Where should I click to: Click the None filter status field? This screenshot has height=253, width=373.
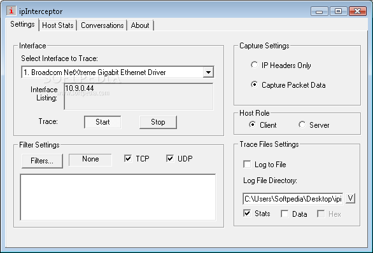90,160
